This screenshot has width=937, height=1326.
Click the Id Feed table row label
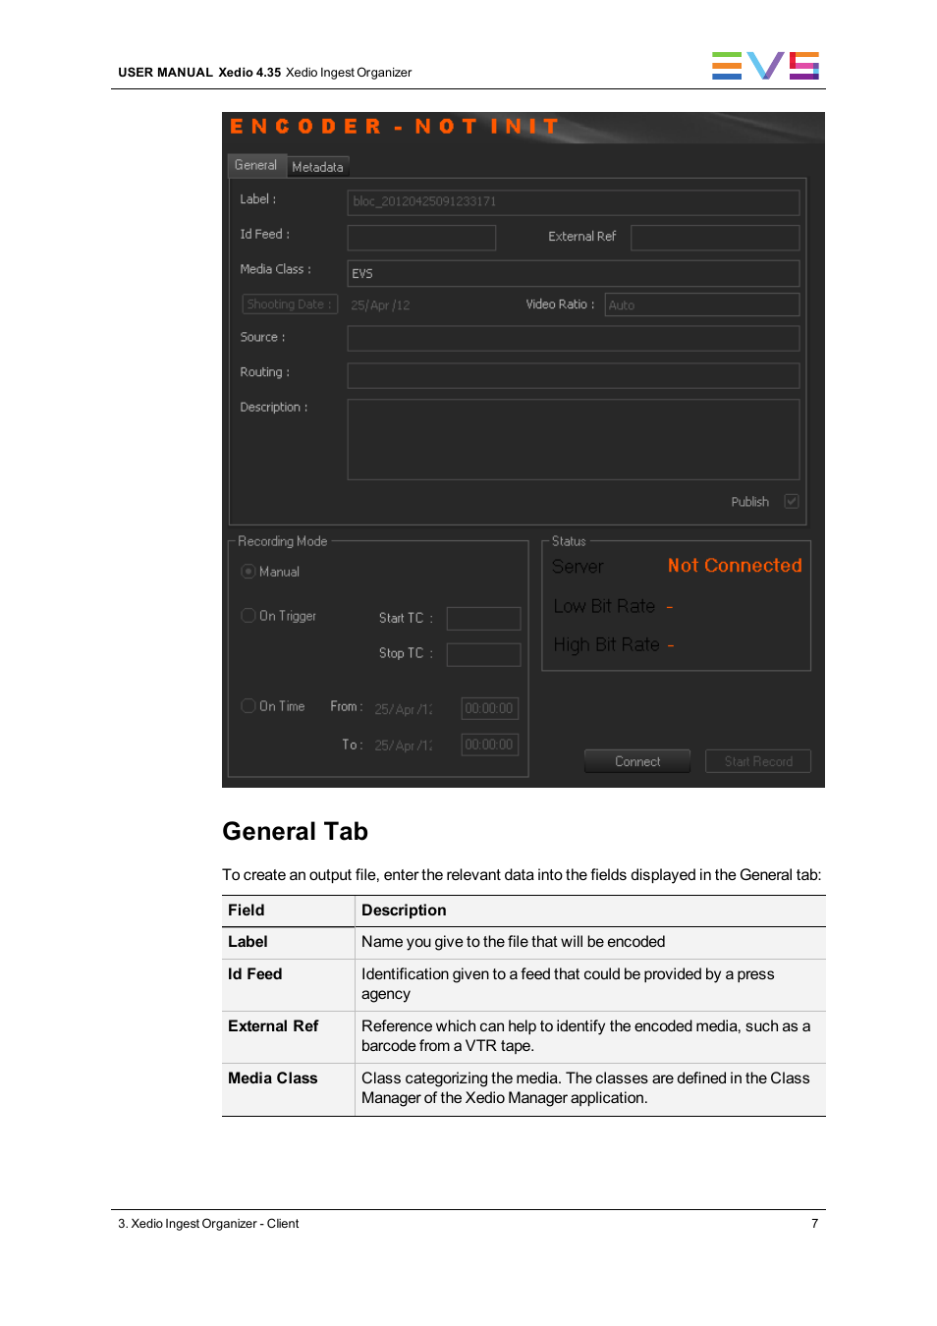(x=255, y=974)
